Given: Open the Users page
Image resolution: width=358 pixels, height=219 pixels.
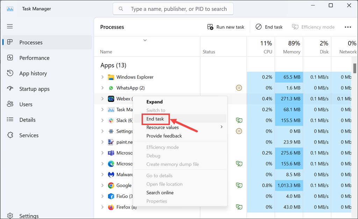Looking at the screenshot, I should tap(26, 104).
